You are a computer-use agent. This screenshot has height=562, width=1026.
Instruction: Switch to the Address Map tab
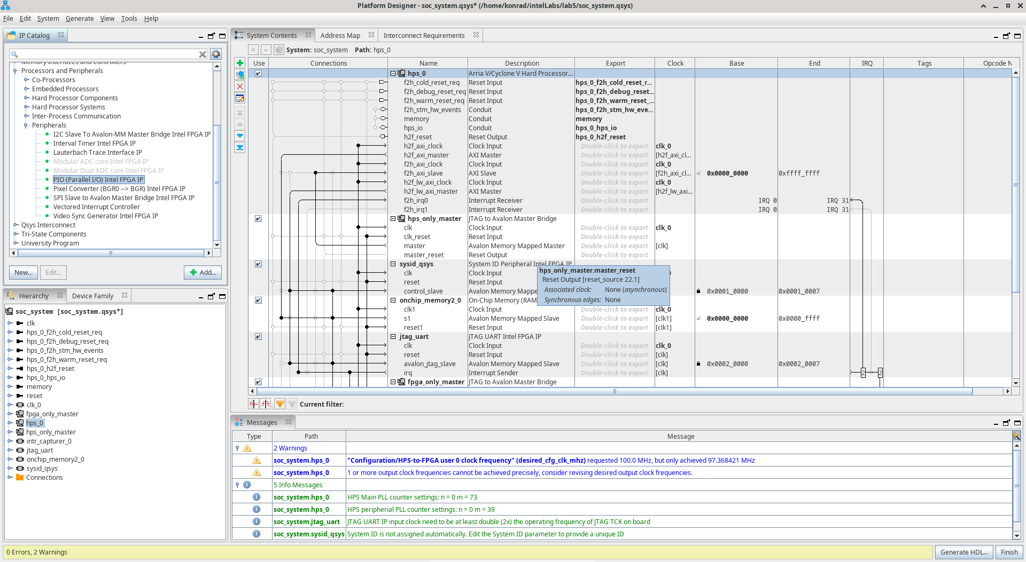(340, 36)
